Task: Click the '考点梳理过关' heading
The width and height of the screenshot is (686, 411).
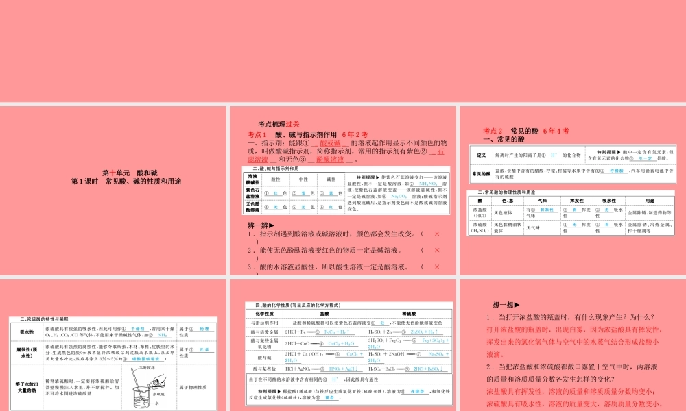Action: click(x=279, y=124)
